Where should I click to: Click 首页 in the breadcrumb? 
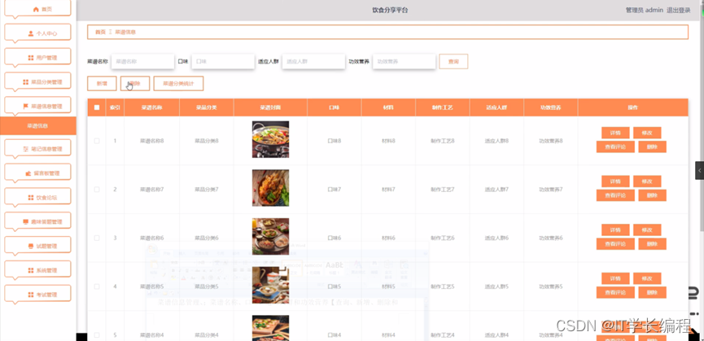(100, 33)
